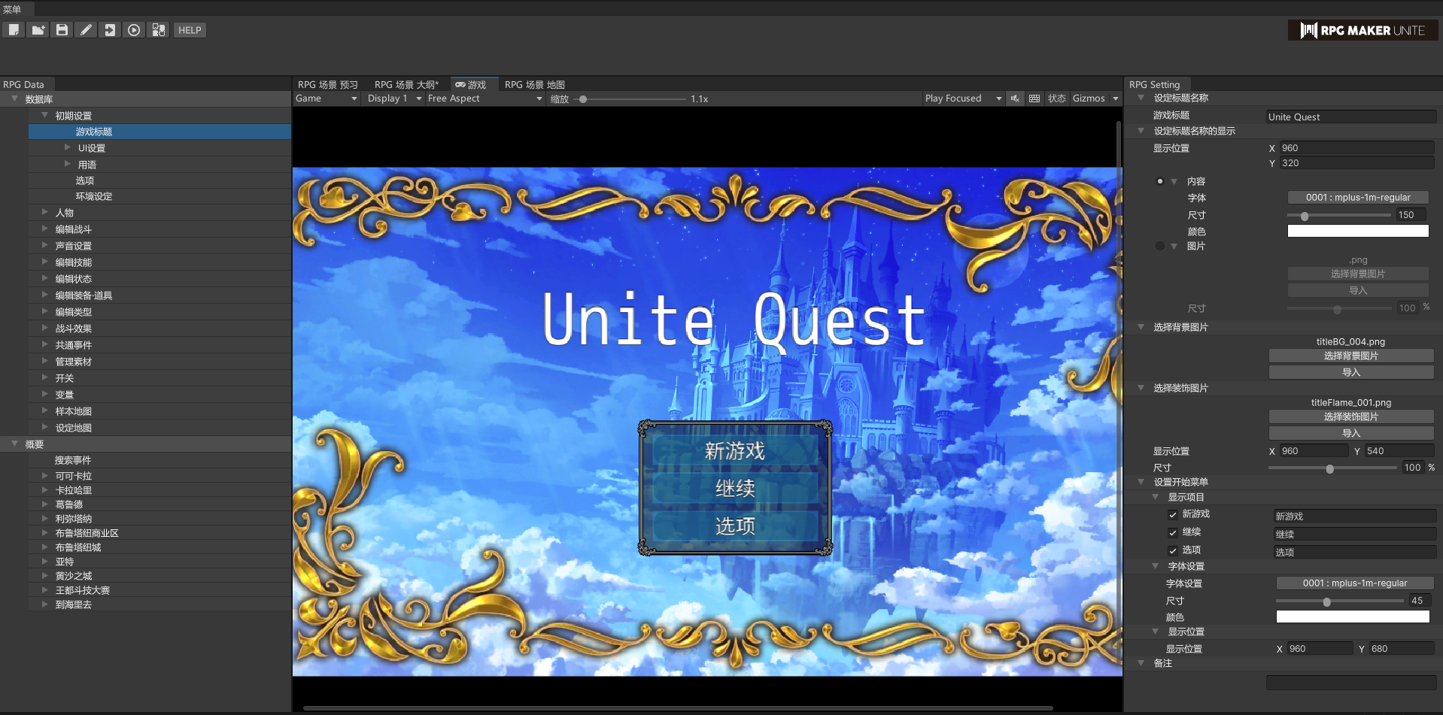Click the 游戏标题 Unite Quest input field
Viewport: 1443px width, 715px height.
click(x=1351, y=117)
